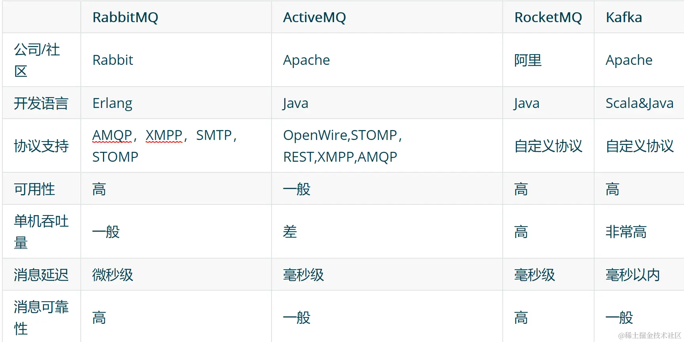
Task: Click Apache in the Kafka column
Action: pyautogui.click(x=629, y=60)
